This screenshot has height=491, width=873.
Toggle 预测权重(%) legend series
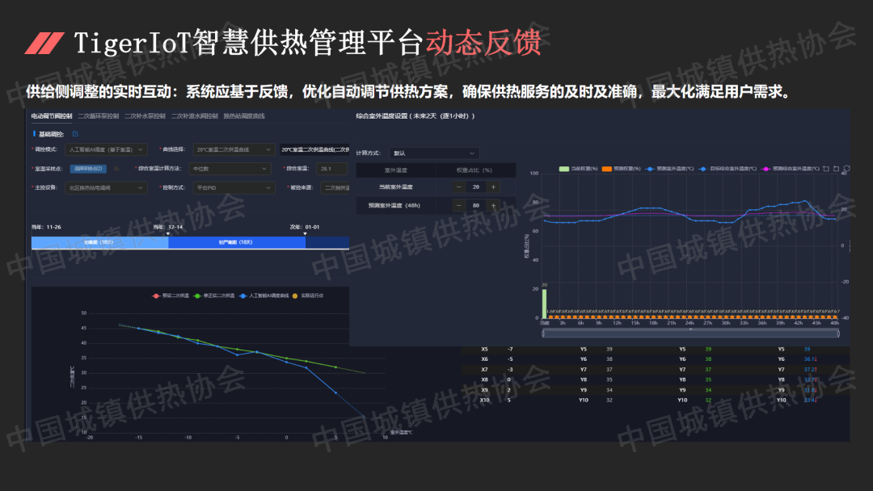(621, 169)
